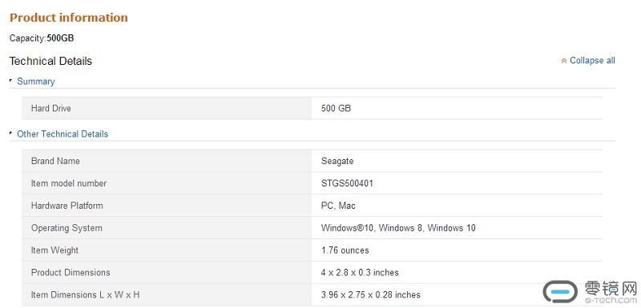
Task: Click the Hard Drive row label
Action: click(51, 108)
